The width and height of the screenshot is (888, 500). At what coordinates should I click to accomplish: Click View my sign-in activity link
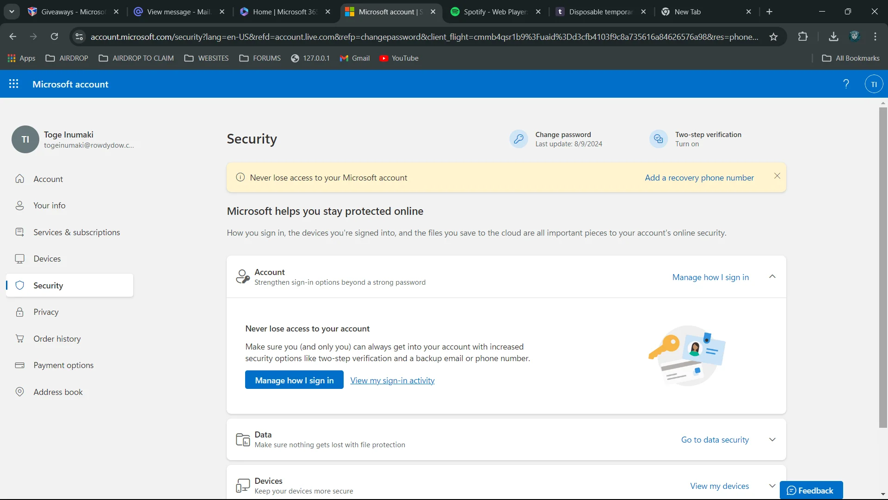click(392, 380)
